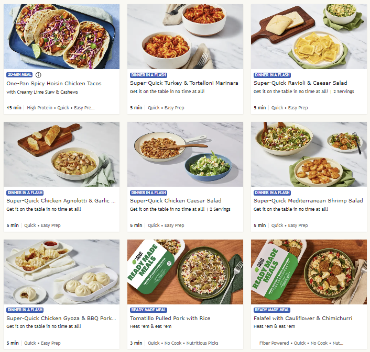This screenshot has height=352, width=370.
Task: View the Chicken Caesar Salad photo
Action: point(185,154)
